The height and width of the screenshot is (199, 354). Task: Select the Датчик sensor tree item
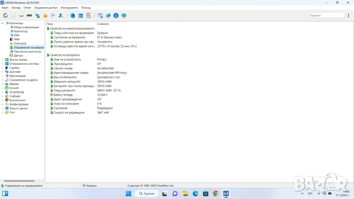(18, 56)
